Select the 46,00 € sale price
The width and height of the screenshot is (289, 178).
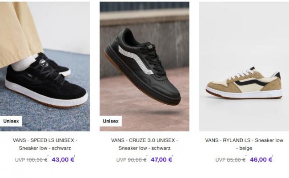pyautogui.click(x=261, y=160)
